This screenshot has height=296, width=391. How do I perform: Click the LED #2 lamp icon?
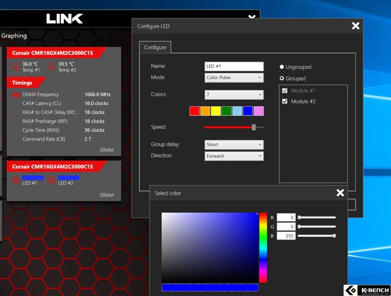click(52, 180)
